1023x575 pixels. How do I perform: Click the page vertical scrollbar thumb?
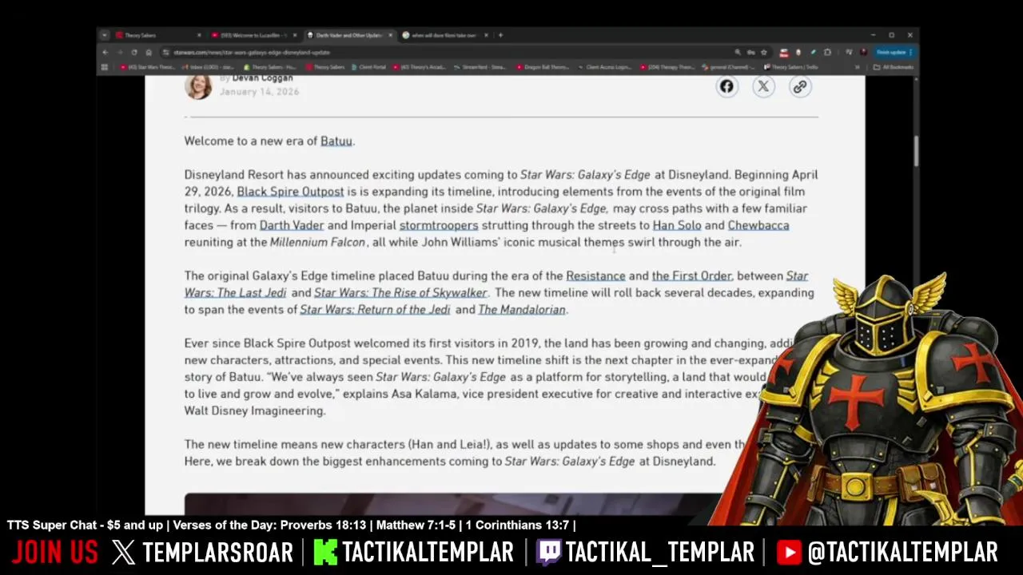[915, 152]
